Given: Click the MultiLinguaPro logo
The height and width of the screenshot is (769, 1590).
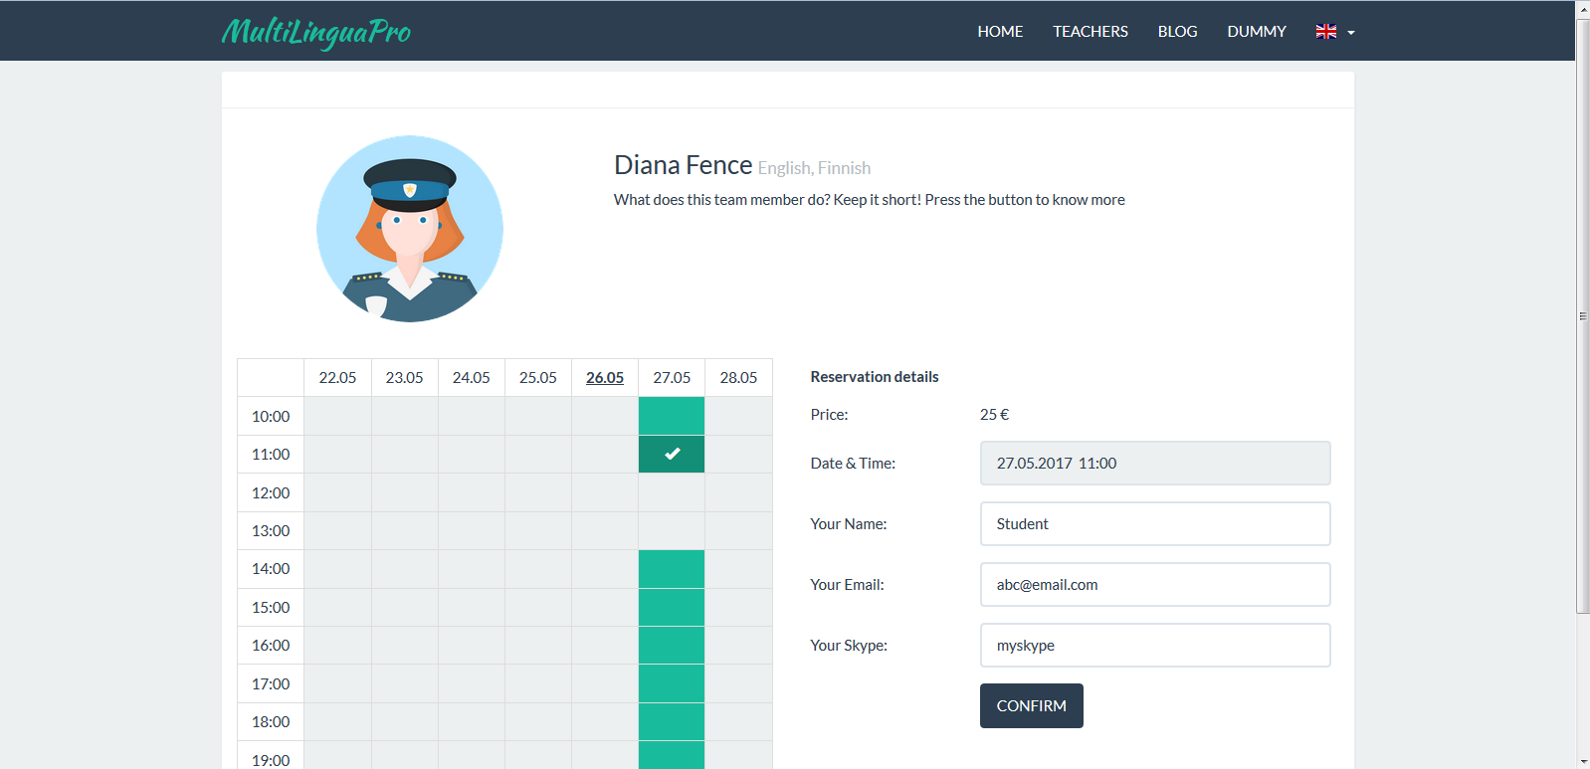Looking at the screenshot, I should click(315, 32).
